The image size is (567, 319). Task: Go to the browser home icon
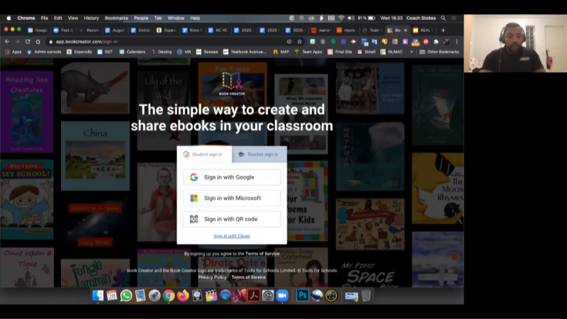[x=38, y=42]
